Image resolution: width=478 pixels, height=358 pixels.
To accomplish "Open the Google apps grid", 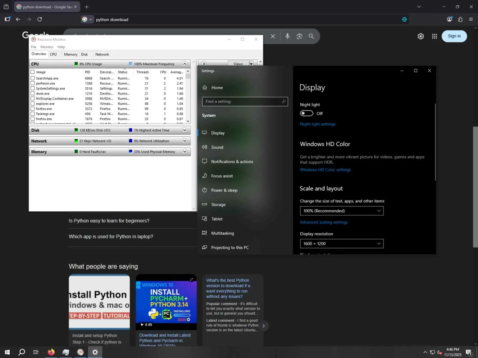I will point(434,36).
